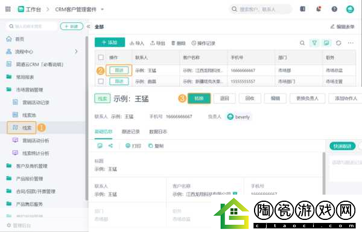This screenshot has height=232, width=362.
Task: Focus the top customer search box
Action: (261, 9)
